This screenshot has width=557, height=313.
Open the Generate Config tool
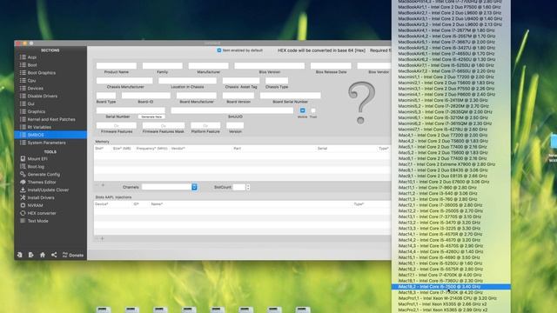click(44, 174)
